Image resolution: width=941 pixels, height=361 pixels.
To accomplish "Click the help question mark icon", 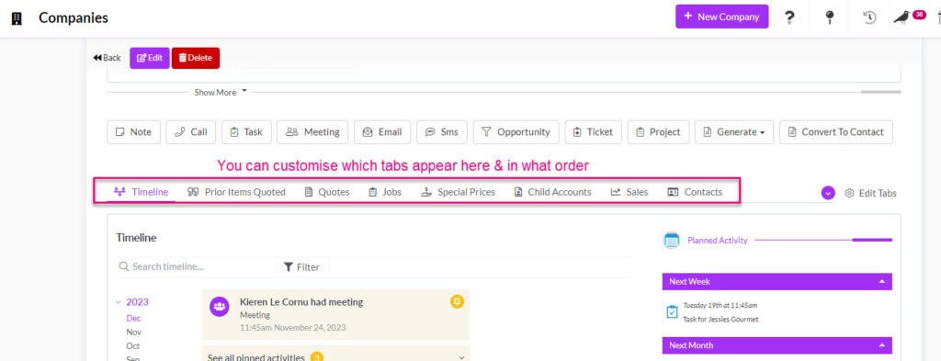I will click(x=789, y=17).
